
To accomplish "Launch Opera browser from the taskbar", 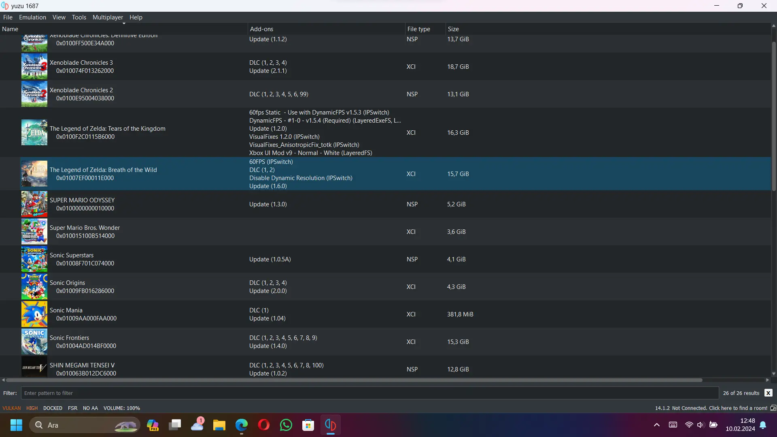I will coord(264,425).
